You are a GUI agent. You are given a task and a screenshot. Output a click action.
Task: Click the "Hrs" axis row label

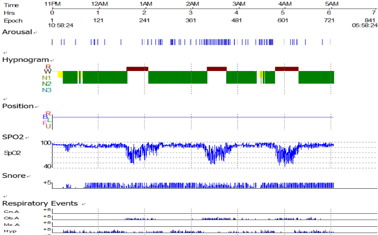(x=9, y=13)
